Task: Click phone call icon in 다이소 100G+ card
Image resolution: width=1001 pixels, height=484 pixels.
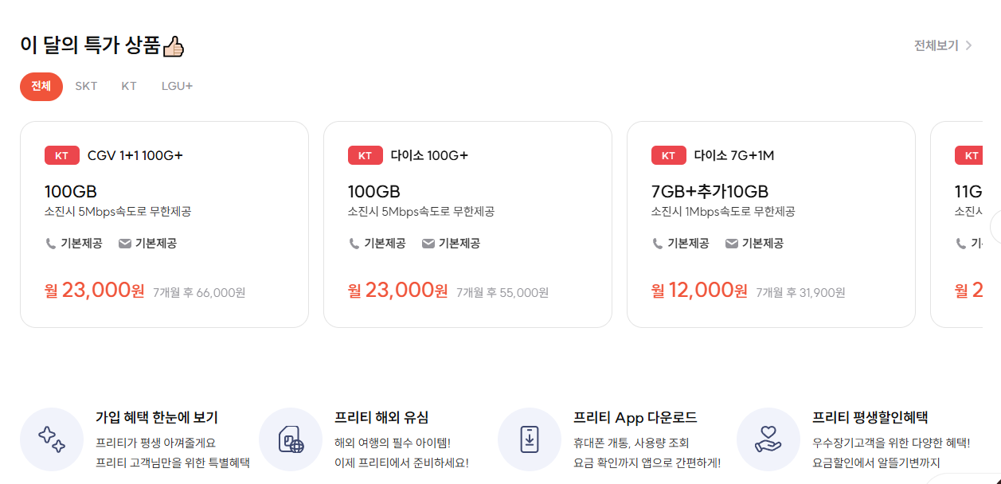Action: point(354,244)
